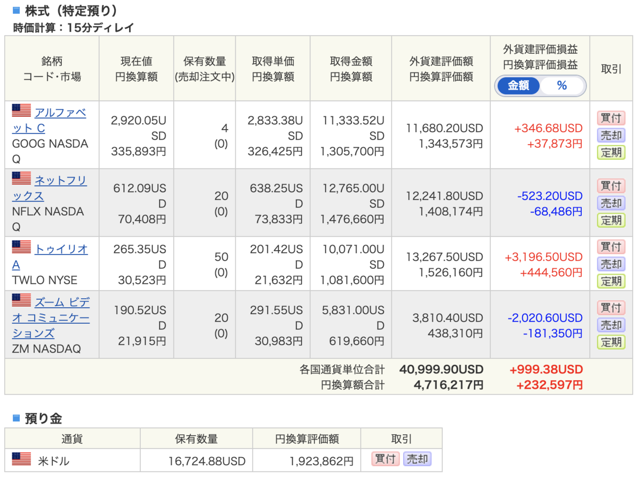Click 買付 button for 米ドル deposit
This screenshot has height=479, width=640.
click(386, 459)
